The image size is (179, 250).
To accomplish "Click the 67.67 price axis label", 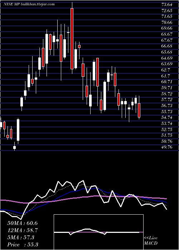I will coord(167,40).
